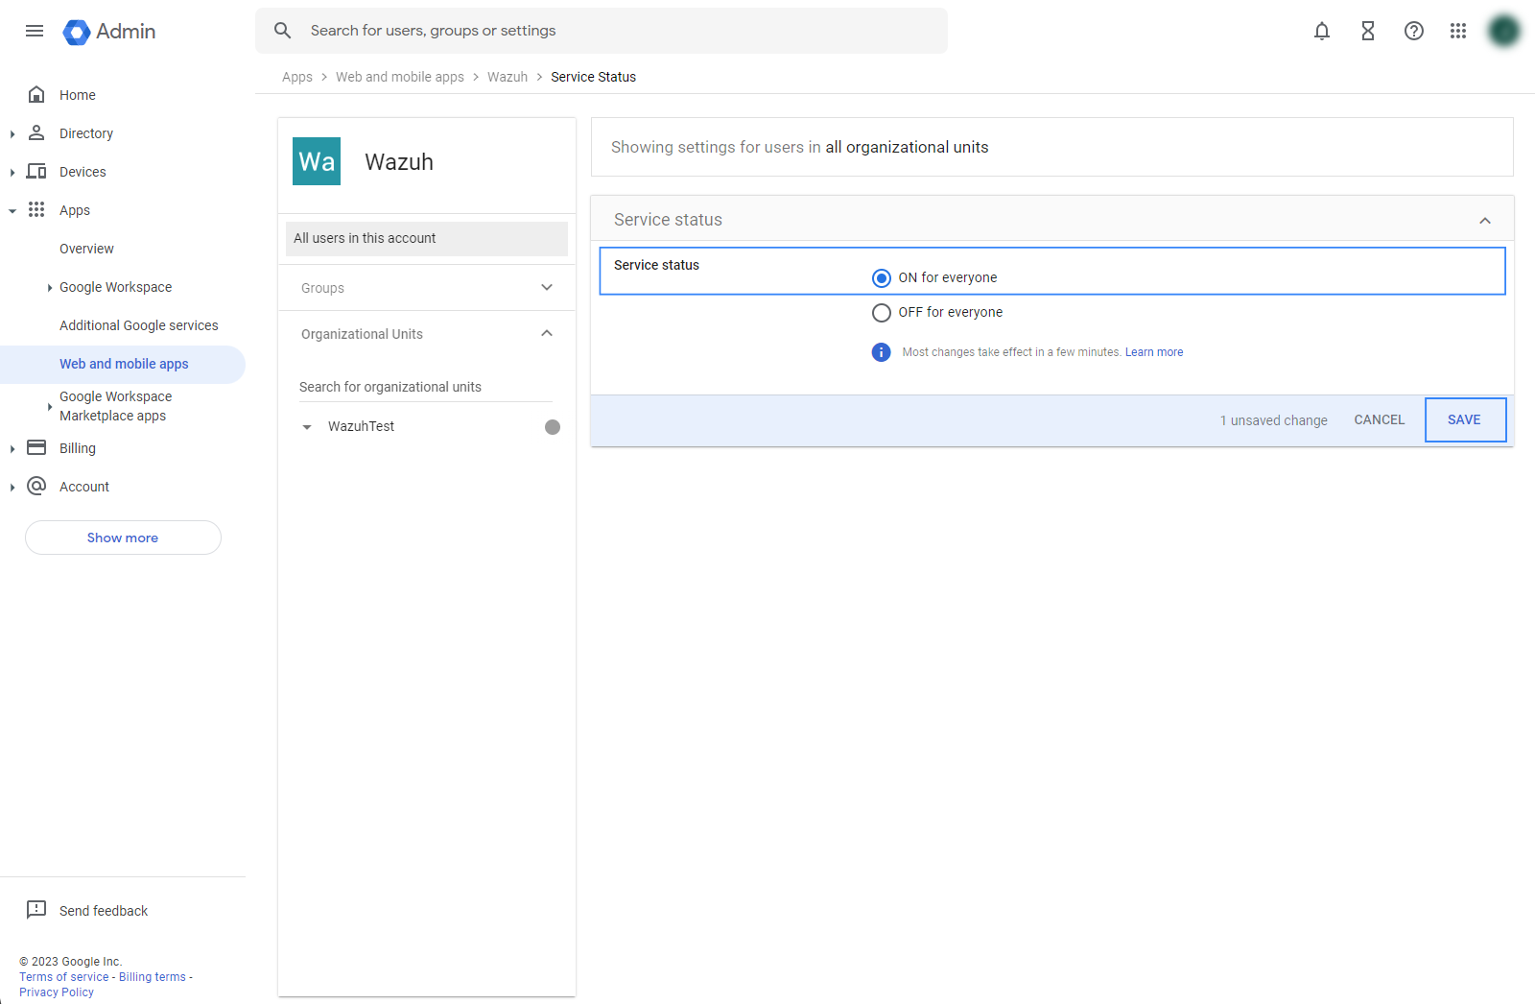Open the Learn more link
Viewport: 1535px width, 1004px height.
coord(1153,352)
